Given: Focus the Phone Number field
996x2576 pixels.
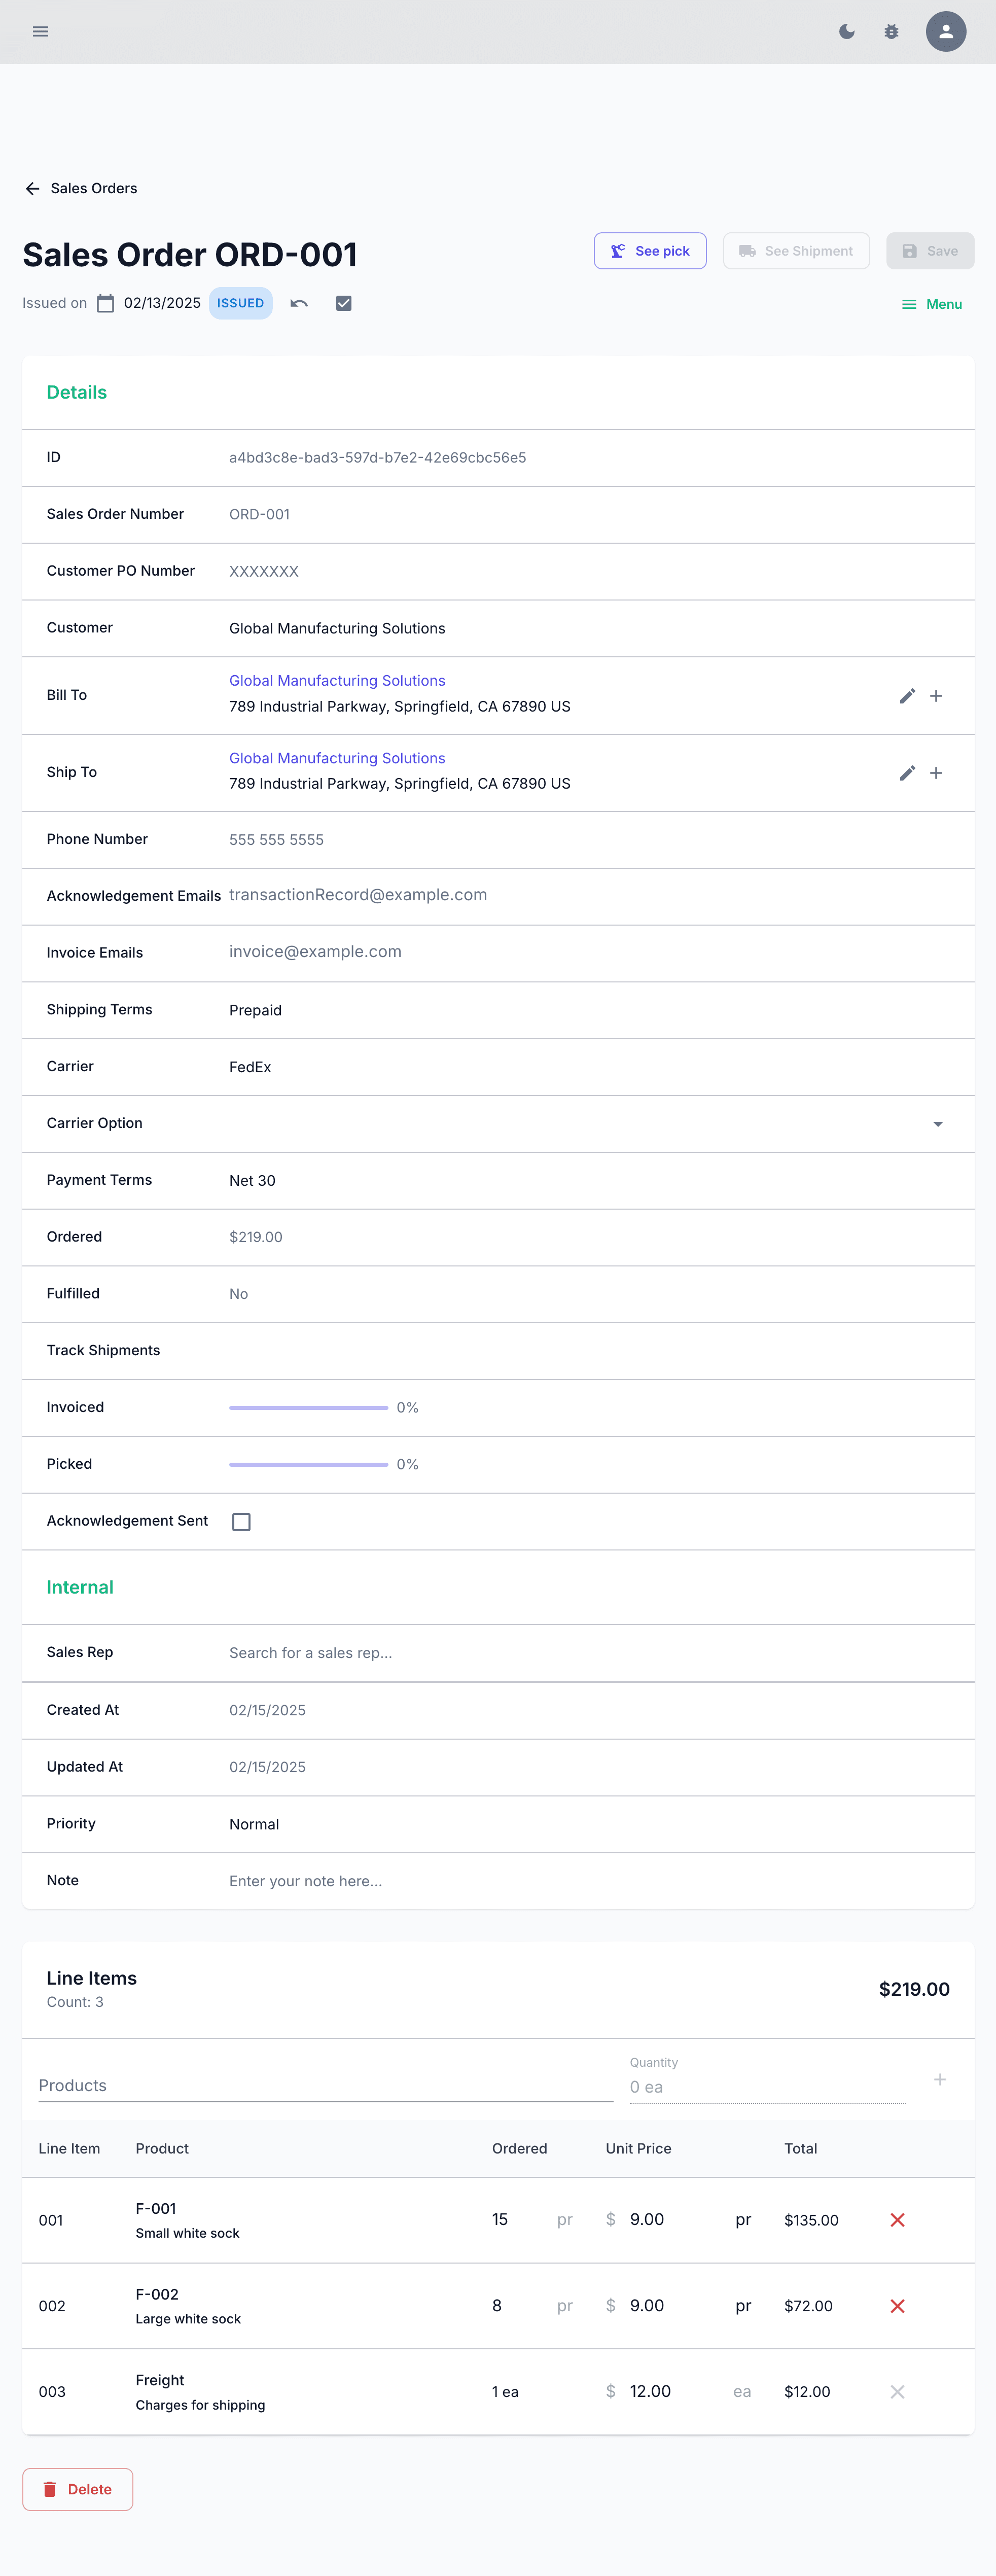Looking at the screenshot, I should pos(590,840).
